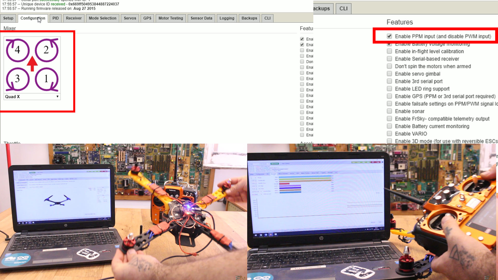Viewport: 498px width, 280px height.
Task: Enable servo gimbal checkbox
Action: point(389,74)
